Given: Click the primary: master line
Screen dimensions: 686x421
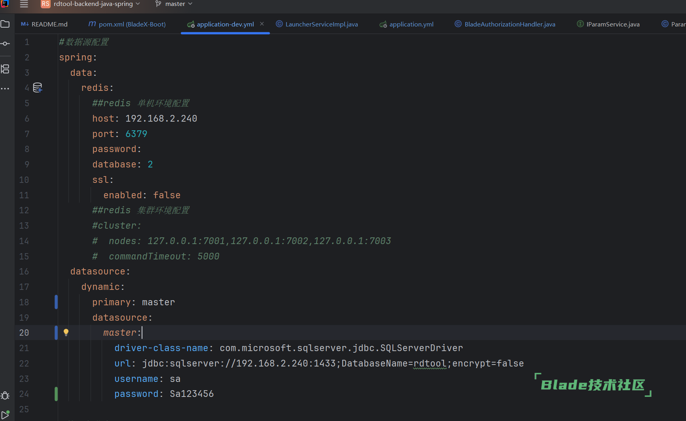Looking at the screenshot, I should [x=134, y=302].
